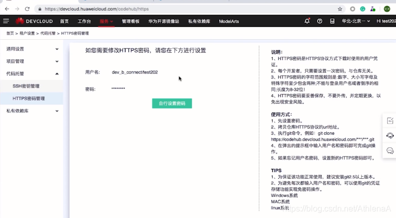Image resolution: width=396 pixels, height=218 pixels.
Task: Click HTTPS密码管理 in the breadcrumb
Action: click(75, 34)
